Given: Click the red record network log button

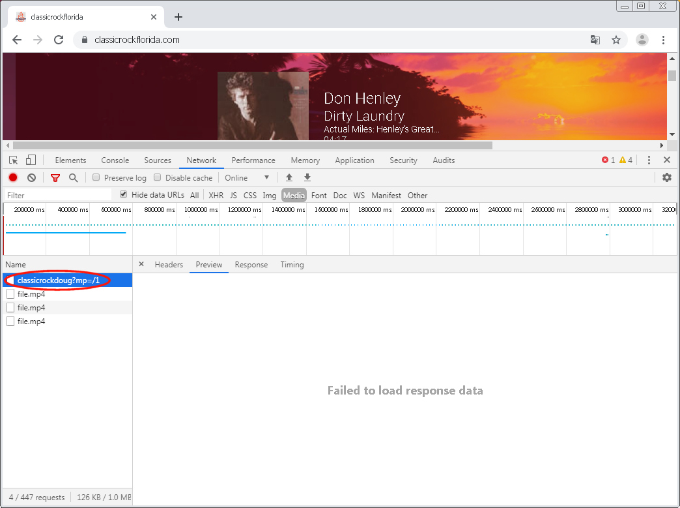Looking at the screenshot, I should (x=13, y=177).
